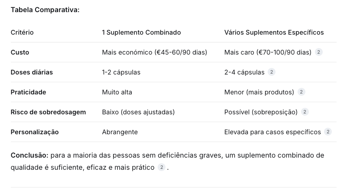The height and width of the screenshot is (194, 350).
Task: Click the 1-2 cápsulas cell
Action: point(121,72)
